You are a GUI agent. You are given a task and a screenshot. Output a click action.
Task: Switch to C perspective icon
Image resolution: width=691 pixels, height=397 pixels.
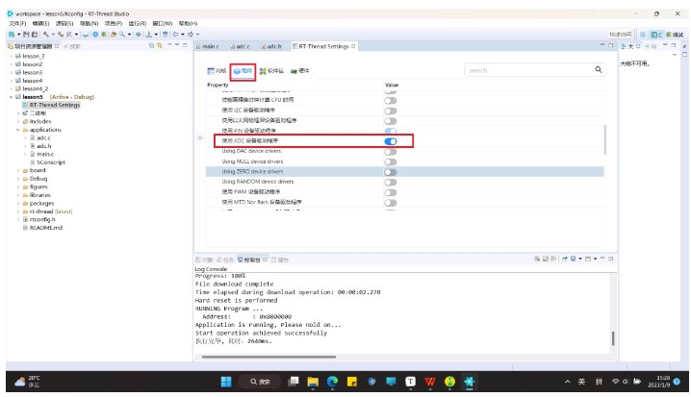click(x=656, y=35)
